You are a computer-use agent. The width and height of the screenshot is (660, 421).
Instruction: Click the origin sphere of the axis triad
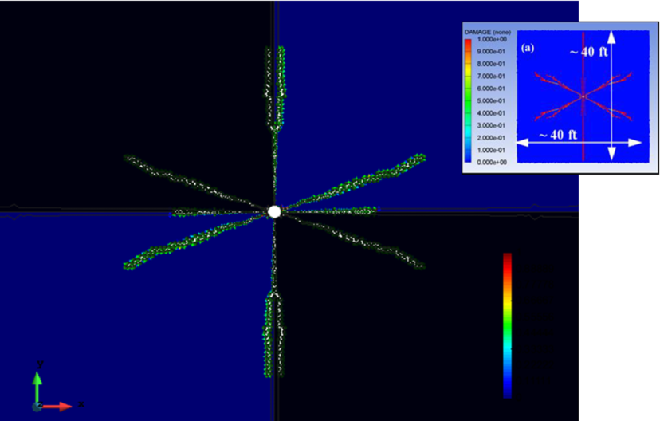37,406
